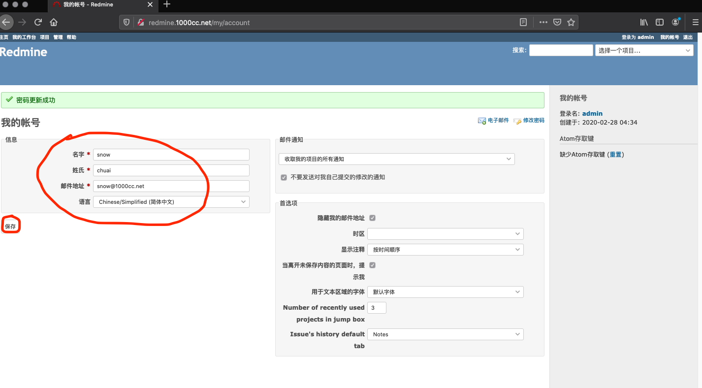Image resolution: width=702 pixels, height=388 pixels.
Task: Click the shield tracking protection icon
Action: coord(127,22)
